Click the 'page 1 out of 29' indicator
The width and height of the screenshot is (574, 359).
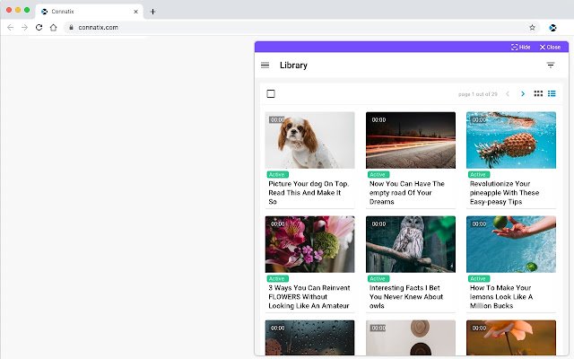tap(478, 94)
